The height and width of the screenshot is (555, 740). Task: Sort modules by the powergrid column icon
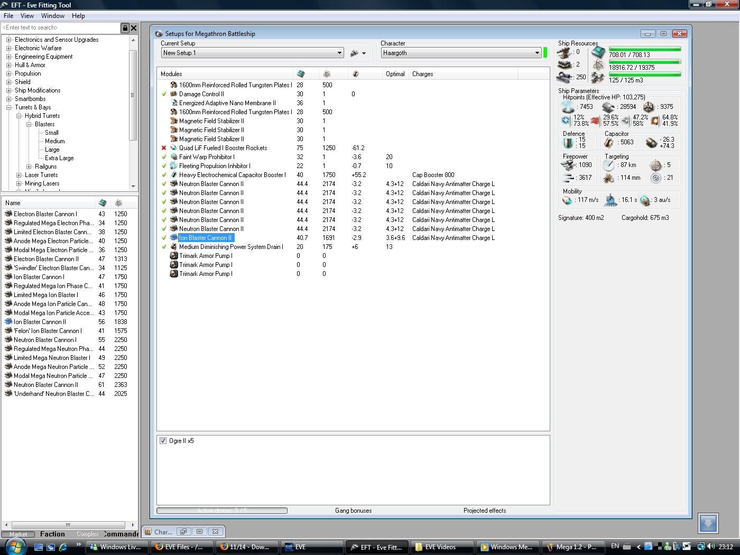[327, 74]
